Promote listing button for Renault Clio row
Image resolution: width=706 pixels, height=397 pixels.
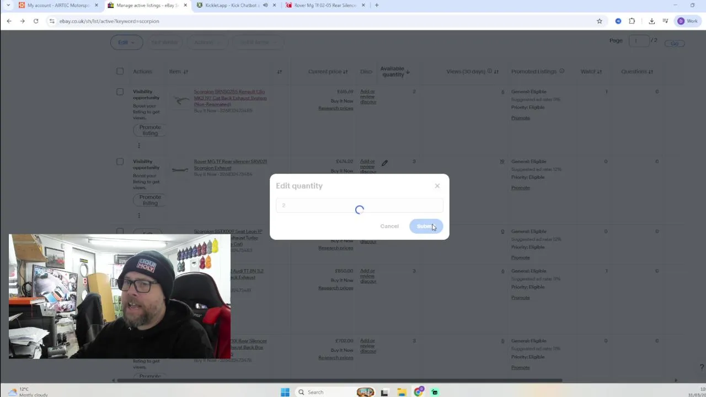(x=150, y=130)
